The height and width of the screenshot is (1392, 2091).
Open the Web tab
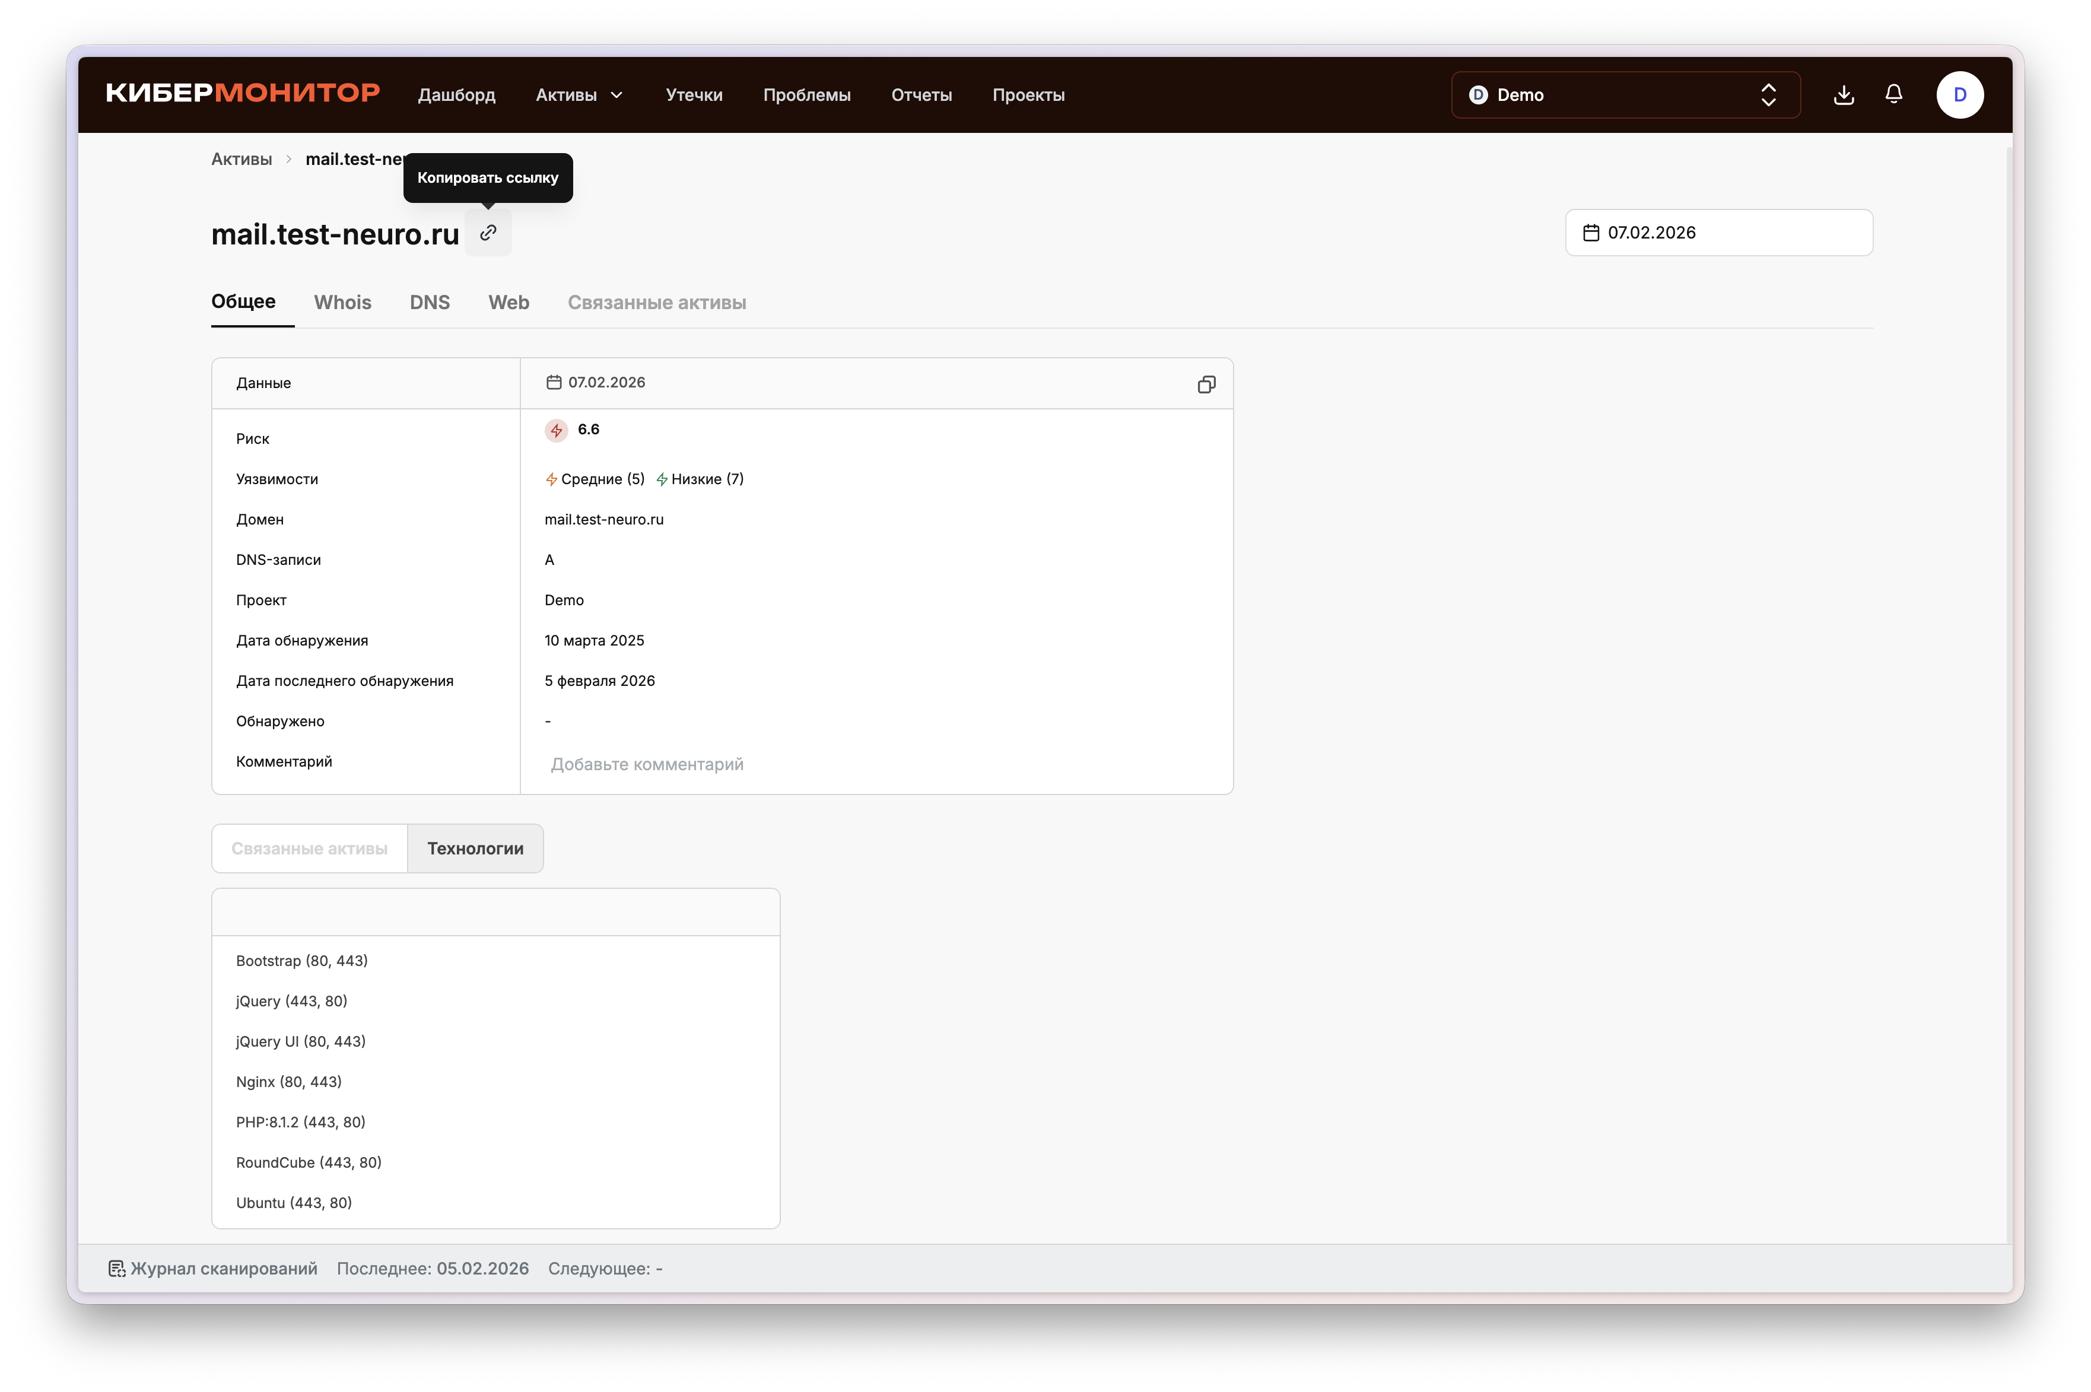point(509,303)
